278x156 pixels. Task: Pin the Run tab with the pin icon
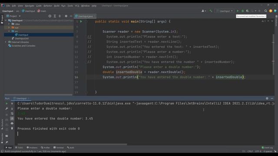coord(7,142)
